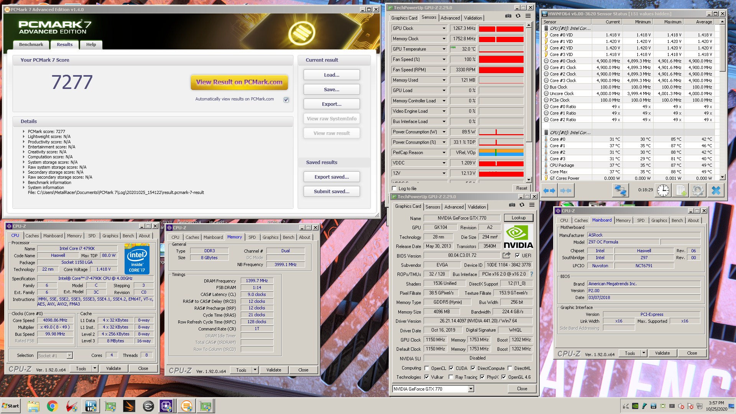The image size is (736, 414).
Task: Click the Start button
Action: tap(11, 406)
